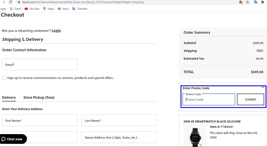Image resolution: width=267 pixels, height=147 pixels.
Task: Switch to the Delivery tab
Action: pyautogui.click(x=9, y=97)
